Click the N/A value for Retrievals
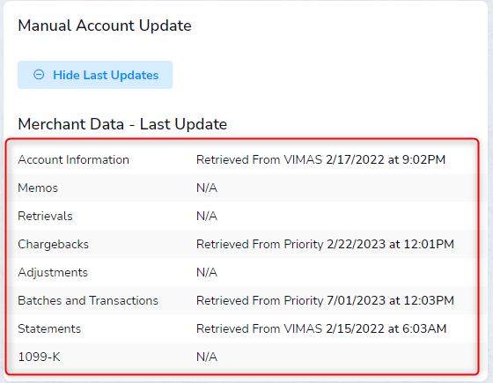 [207, 217]
